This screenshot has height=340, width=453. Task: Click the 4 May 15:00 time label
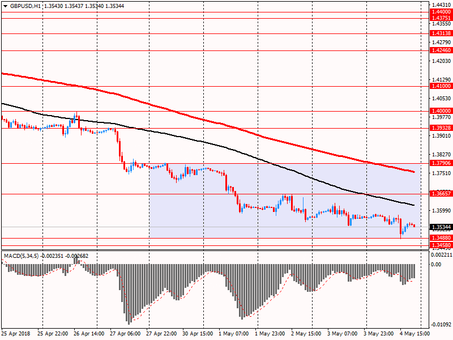coord(414,334)
